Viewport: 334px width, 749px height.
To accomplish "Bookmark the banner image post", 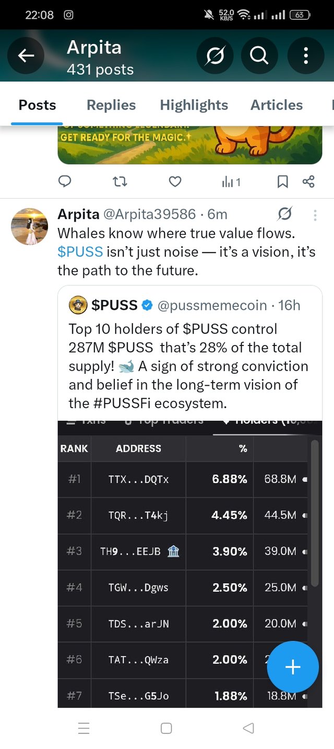I will point(282,181).
